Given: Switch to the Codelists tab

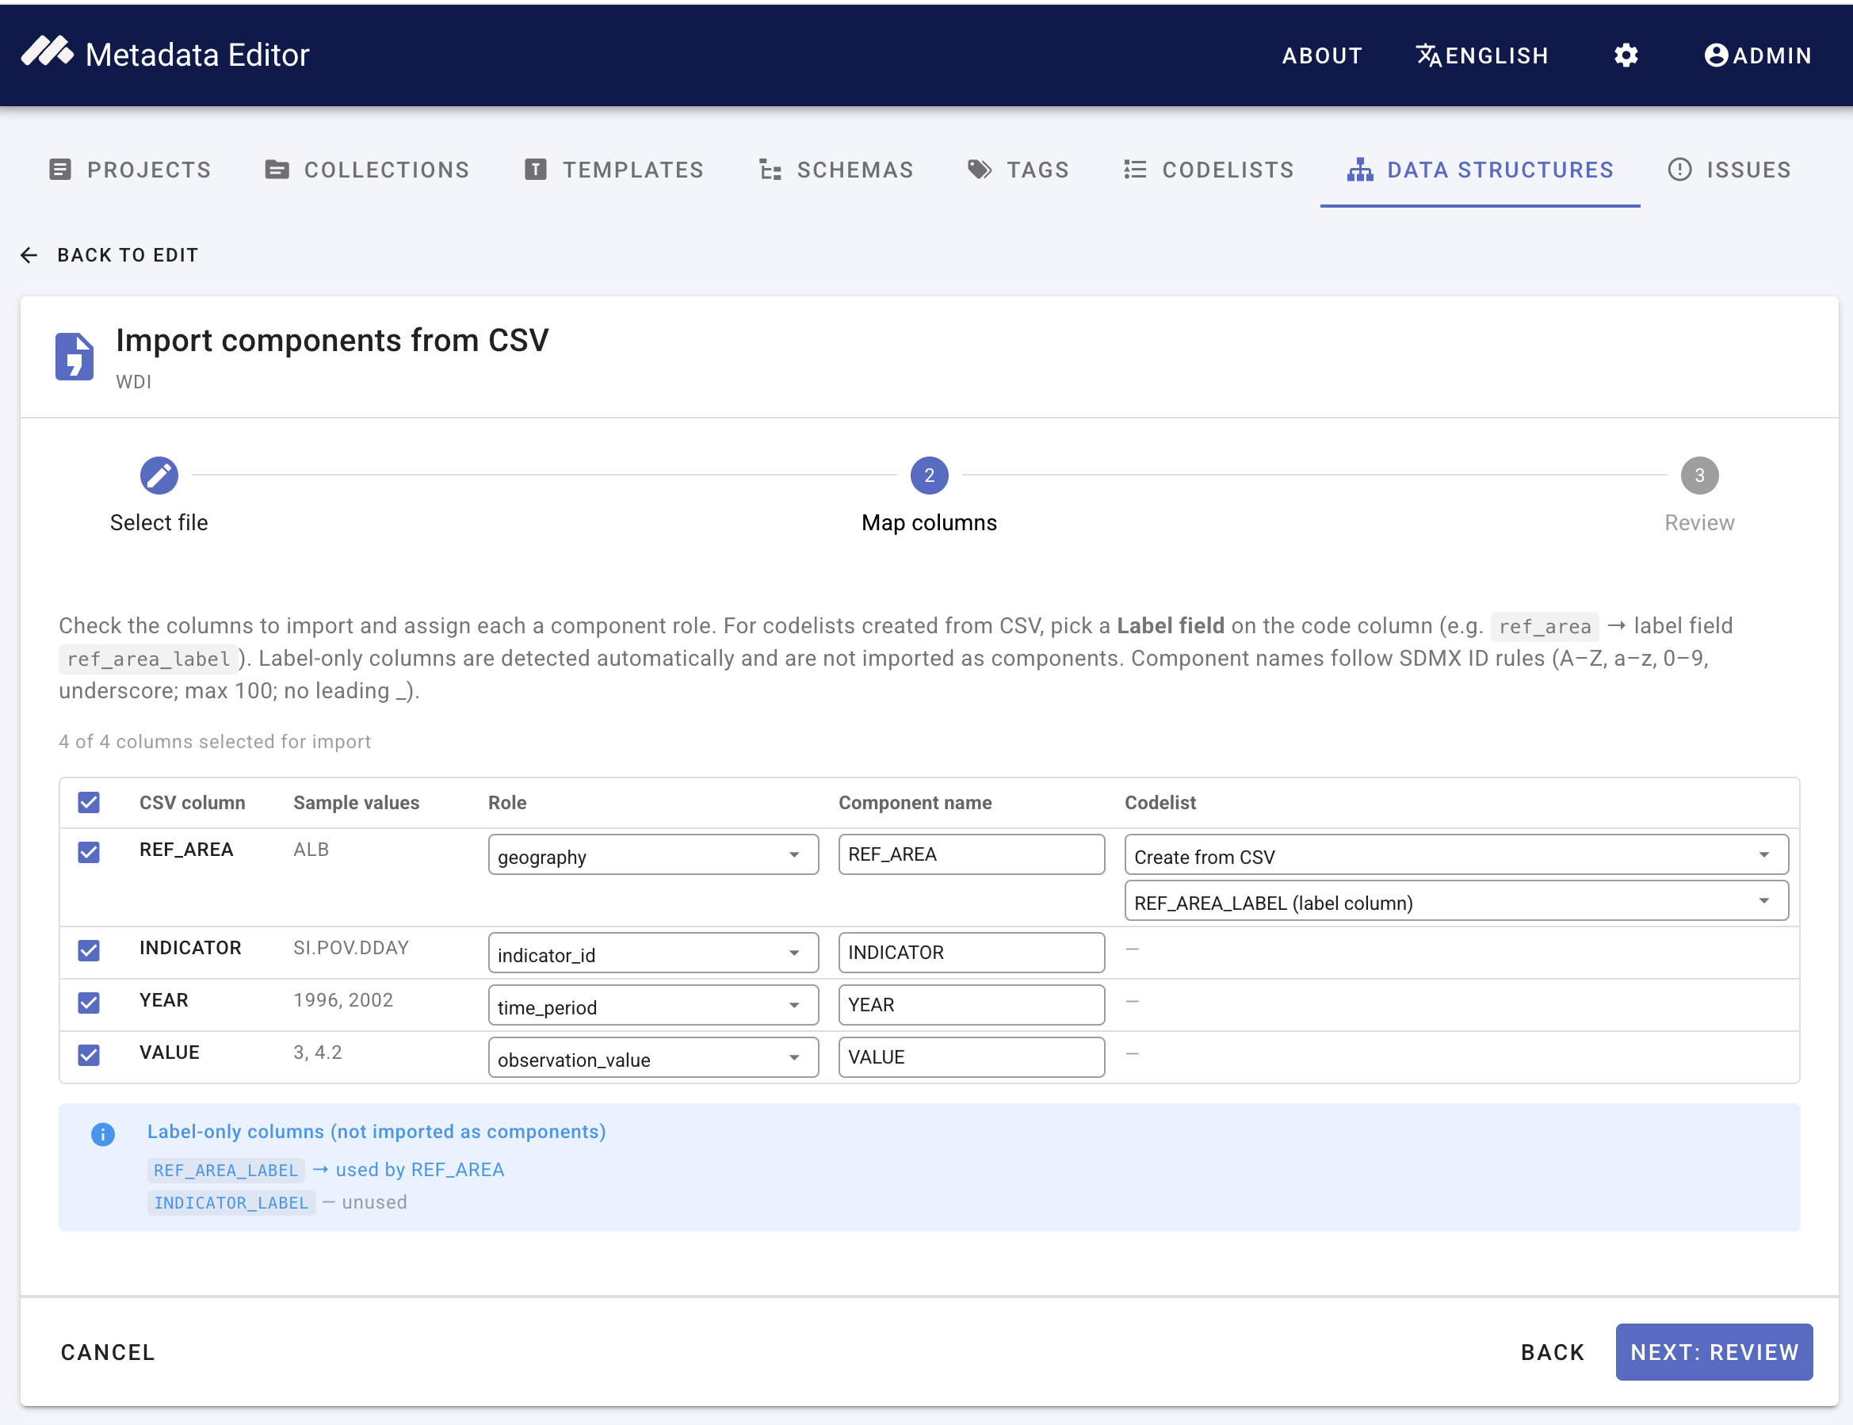Looking at the screenshot, I should tap(1209, 170).
